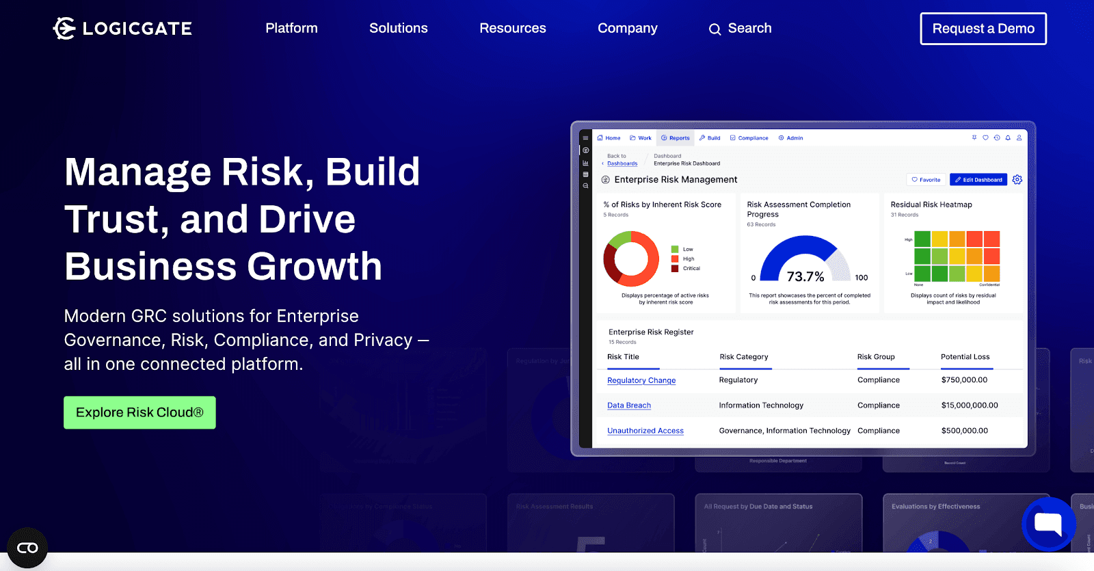This screenshot has height=571, width=1094.
Task: Open the chat bubble widget
Action: 1048,524
